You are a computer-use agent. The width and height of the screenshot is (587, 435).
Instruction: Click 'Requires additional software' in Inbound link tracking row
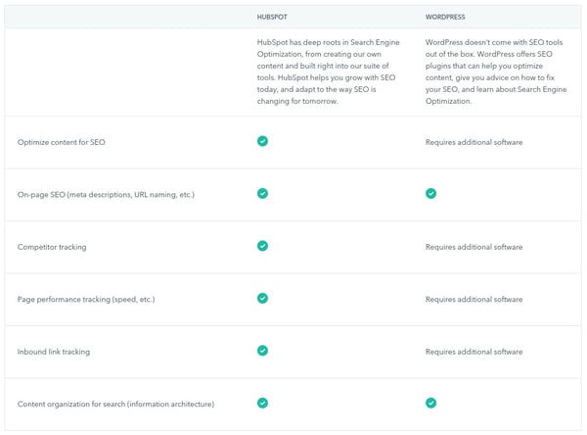(x=474, y=352)
